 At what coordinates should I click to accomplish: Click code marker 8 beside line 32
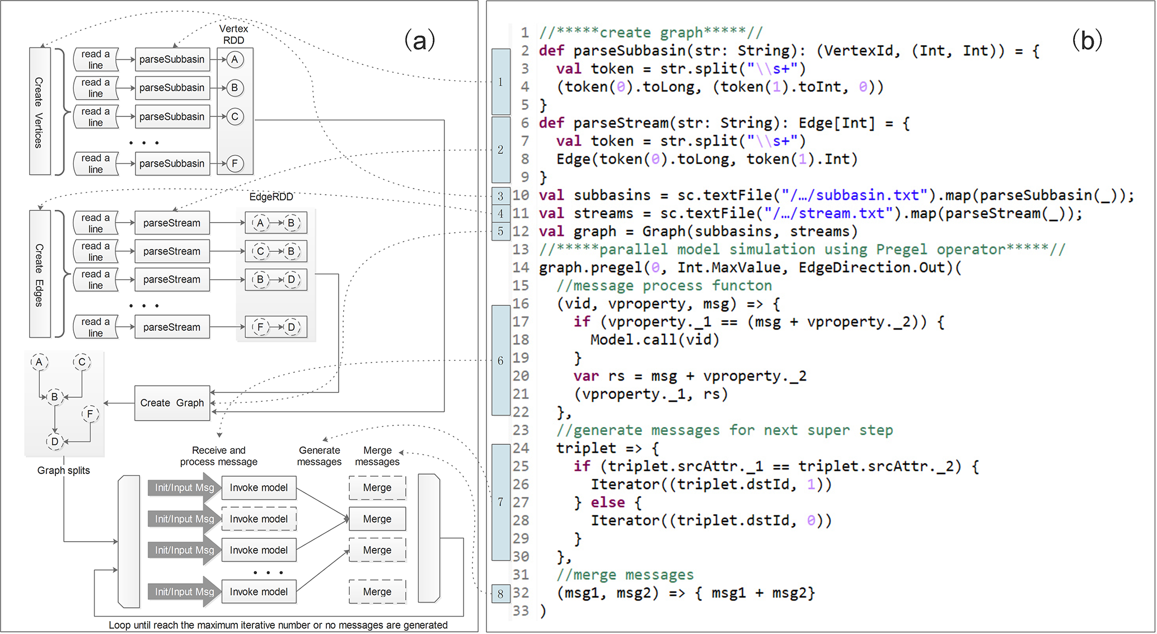pyautogui.click(x=500, y=594)
